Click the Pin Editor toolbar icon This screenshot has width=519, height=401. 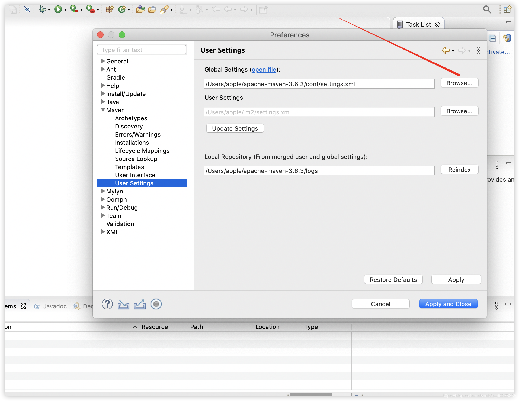pos(263,9)
